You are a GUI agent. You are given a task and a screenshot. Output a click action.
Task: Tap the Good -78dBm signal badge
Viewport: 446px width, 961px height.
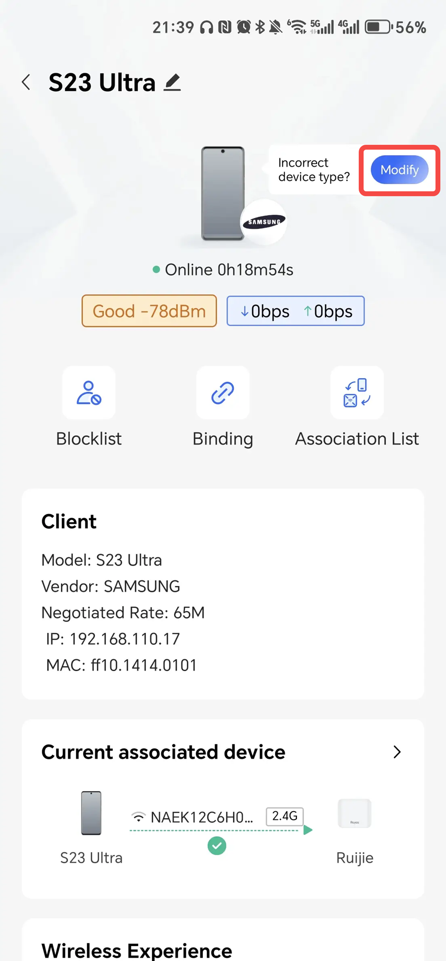[149, 311]
